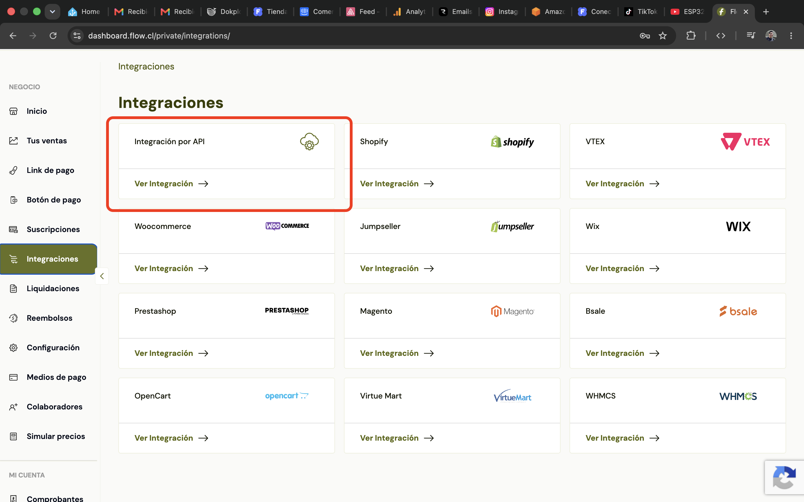Image resolution: width=804 pixels, height=502 pixels.
Task: Click Ver Integración under Prestashop
Action: tap(171, 353)
